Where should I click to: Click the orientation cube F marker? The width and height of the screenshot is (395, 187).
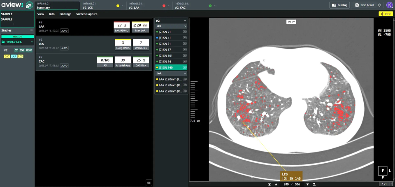pos(383,170)
